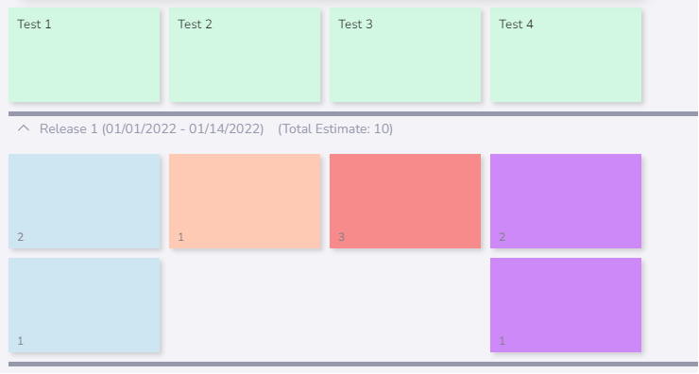699x374 pixels.
Task: Click the estimate number 3 on red card
Action: [342, 237]
